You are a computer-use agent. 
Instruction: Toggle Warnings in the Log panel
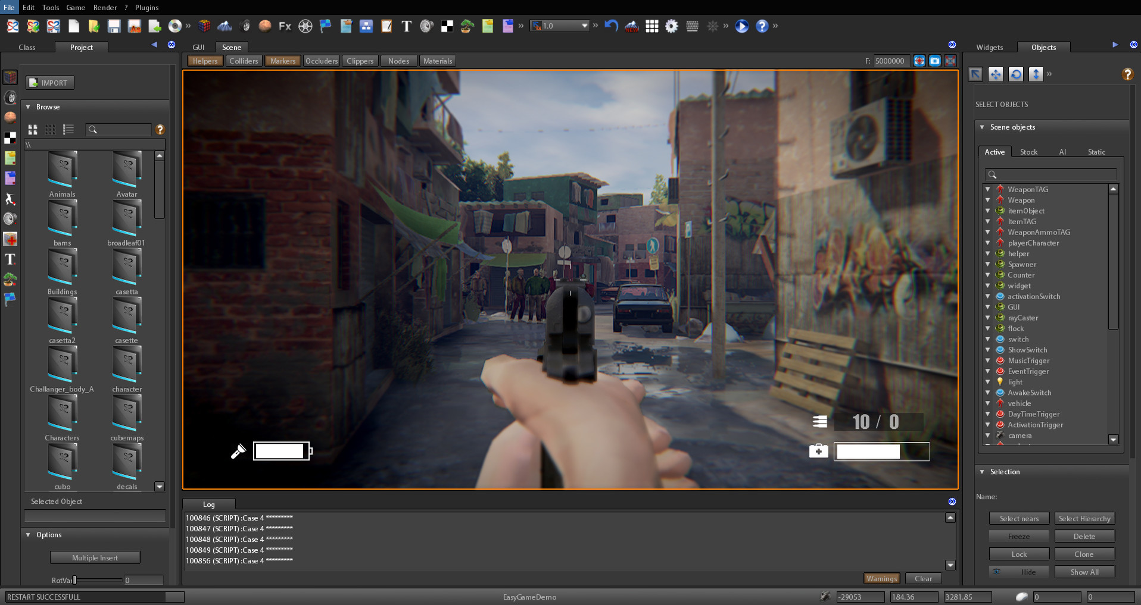[x=881, y=578]
